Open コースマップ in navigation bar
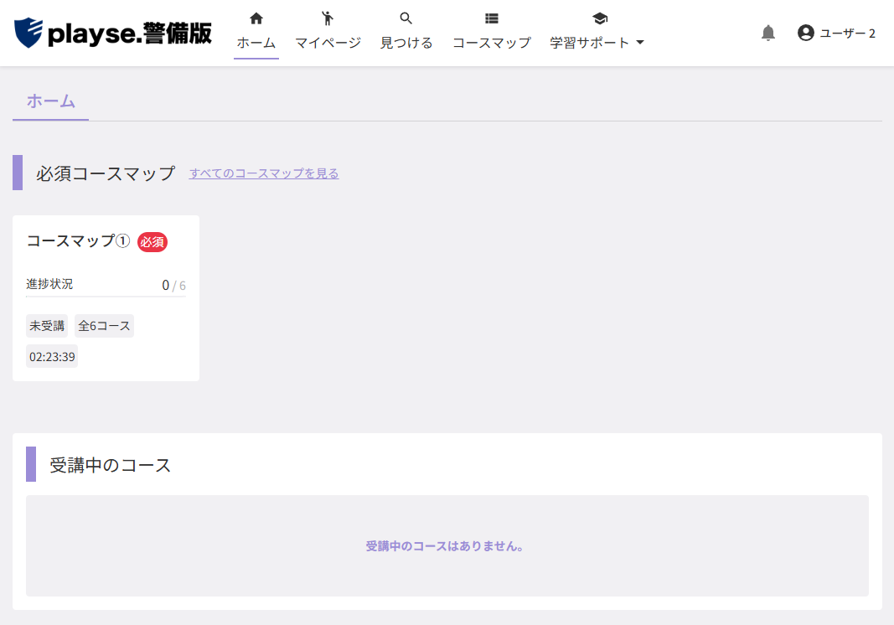 pos(492,43)
